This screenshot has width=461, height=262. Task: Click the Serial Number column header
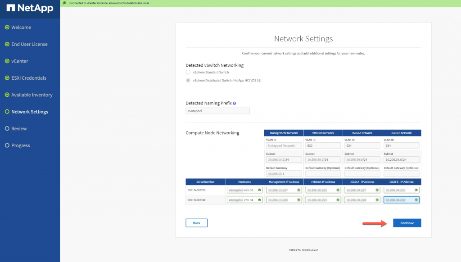point(205,182)
